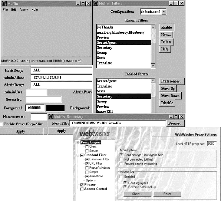Click the black Foreground color swatch
Image resolution: width=221 pixels, height=201 pixels.
tap(55, 108)
